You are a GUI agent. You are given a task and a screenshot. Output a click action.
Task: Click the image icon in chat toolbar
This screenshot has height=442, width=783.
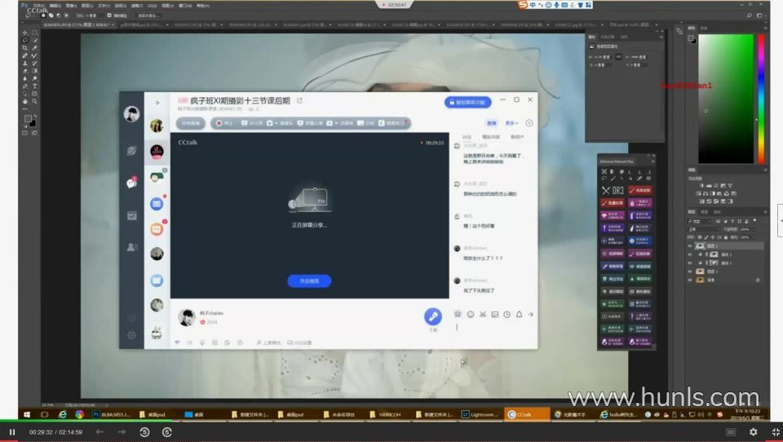pyautogui.click(x=495, y=314)
